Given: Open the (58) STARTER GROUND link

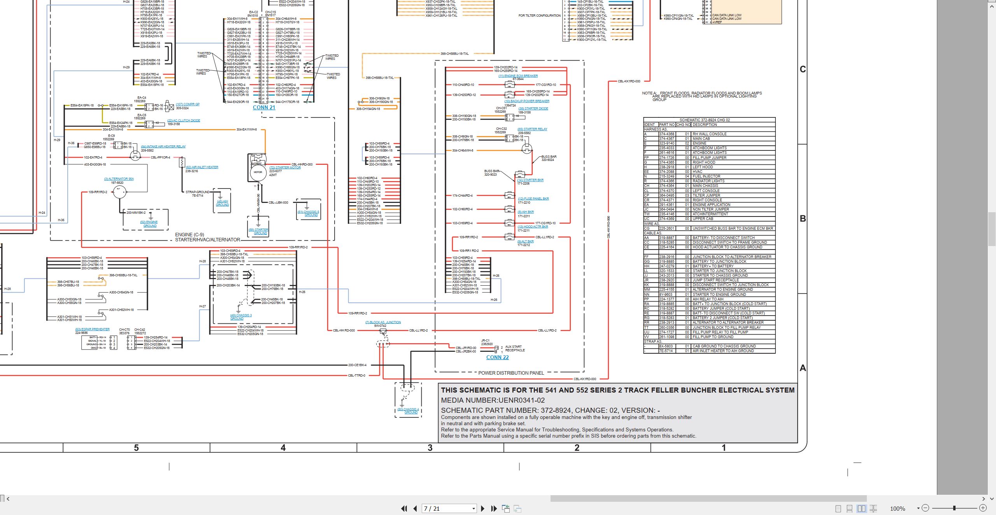Looking at the screenshot, I should (x=259, y=231).
